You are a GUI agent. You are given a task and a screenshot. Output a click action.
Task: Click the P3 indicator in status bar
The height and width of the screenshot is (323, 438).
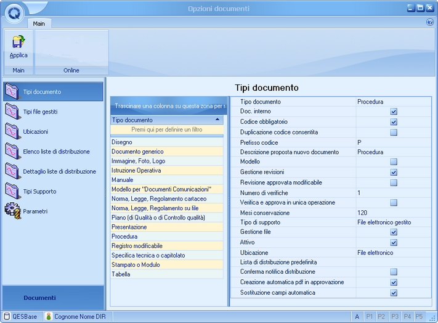click(395, 316)
